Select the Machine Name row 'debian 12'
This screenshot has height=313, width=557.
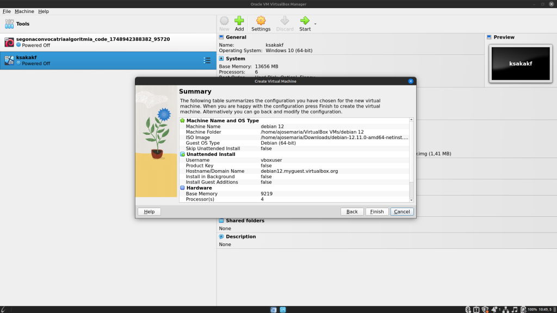294,126
